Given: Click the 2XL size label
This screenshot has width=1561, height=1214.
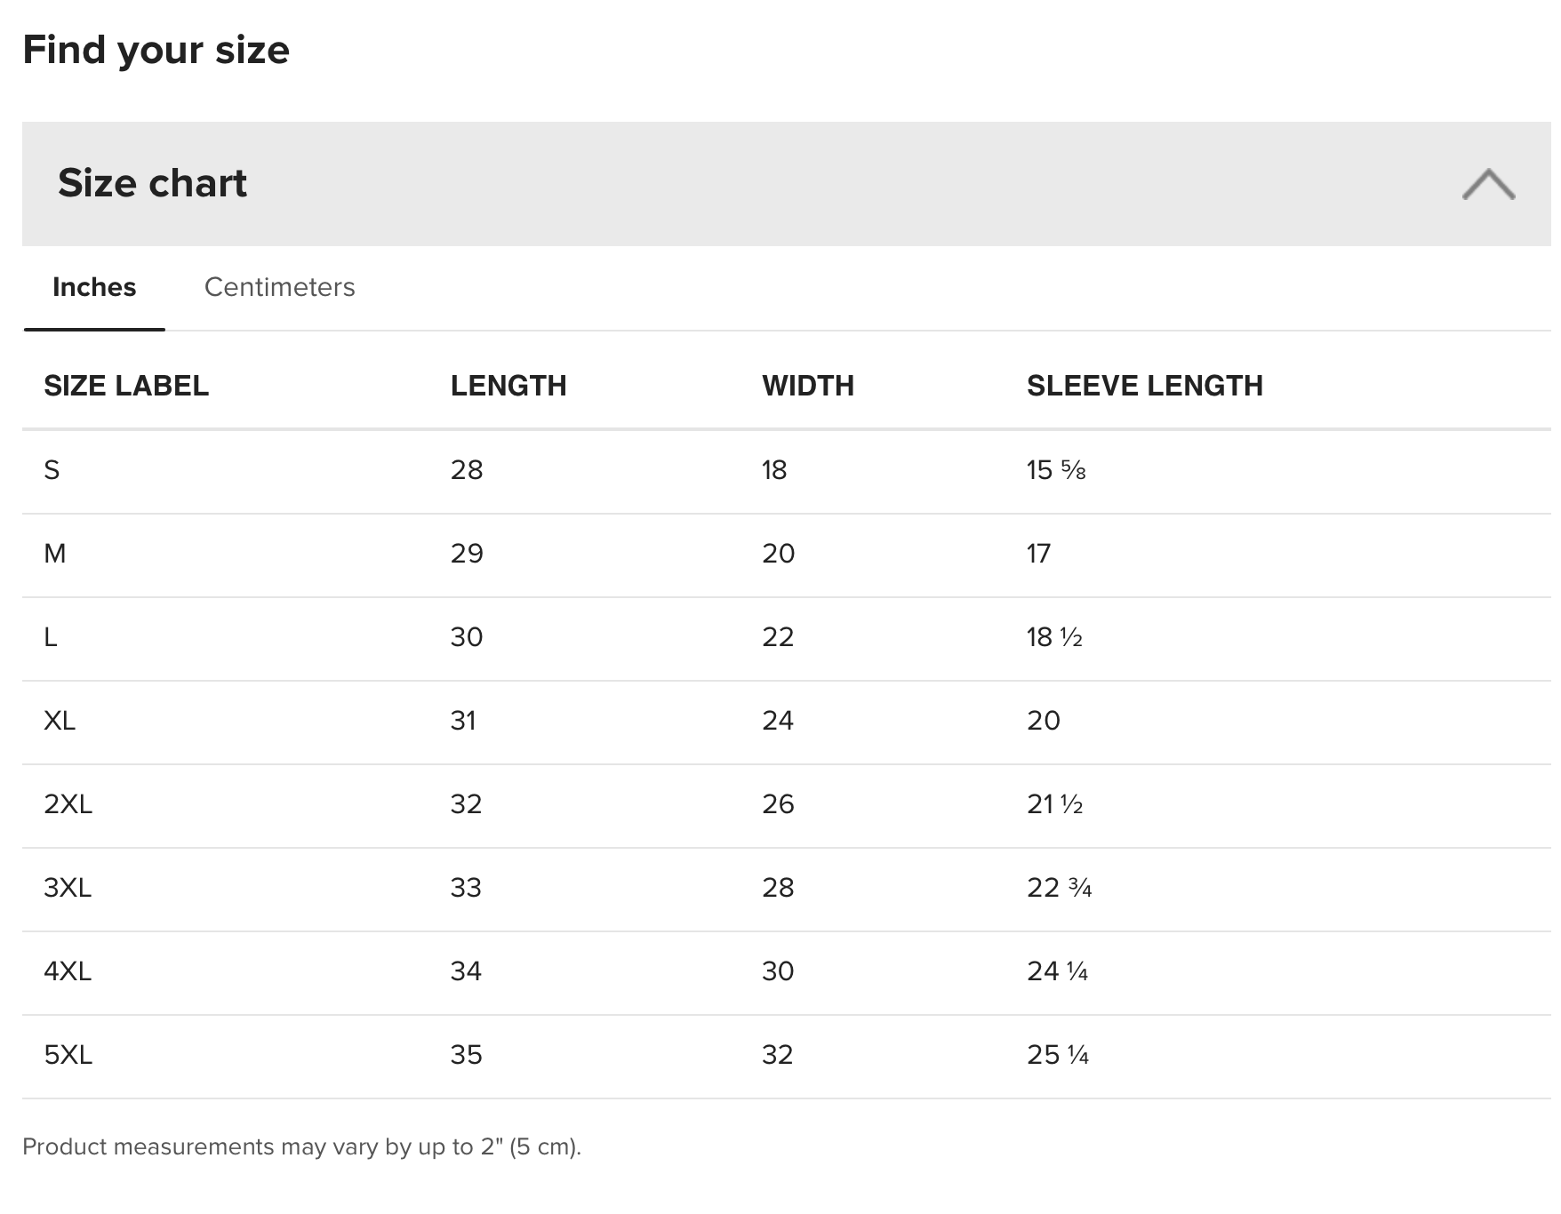Looking at the screenshot, I should pos(68,804).
